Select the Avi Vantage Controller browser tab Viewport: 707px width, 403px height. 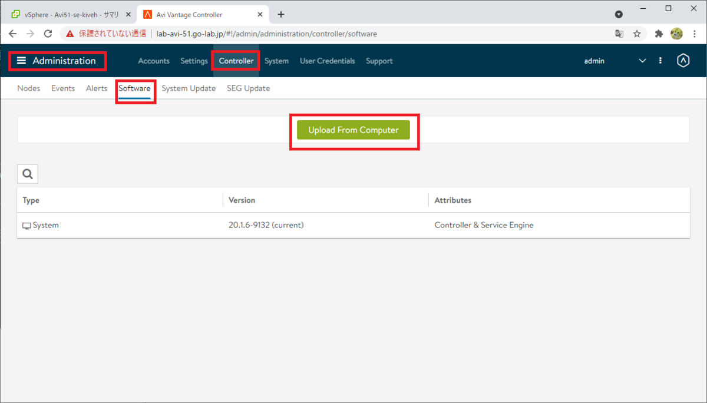coord(204,14)
